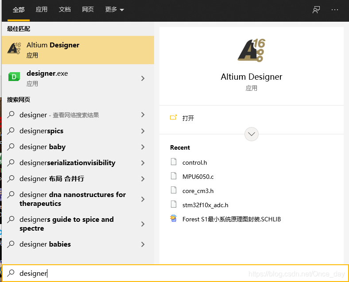
Task: Click the Altium Designer 16 result icon
Action: tap(14, 48)
